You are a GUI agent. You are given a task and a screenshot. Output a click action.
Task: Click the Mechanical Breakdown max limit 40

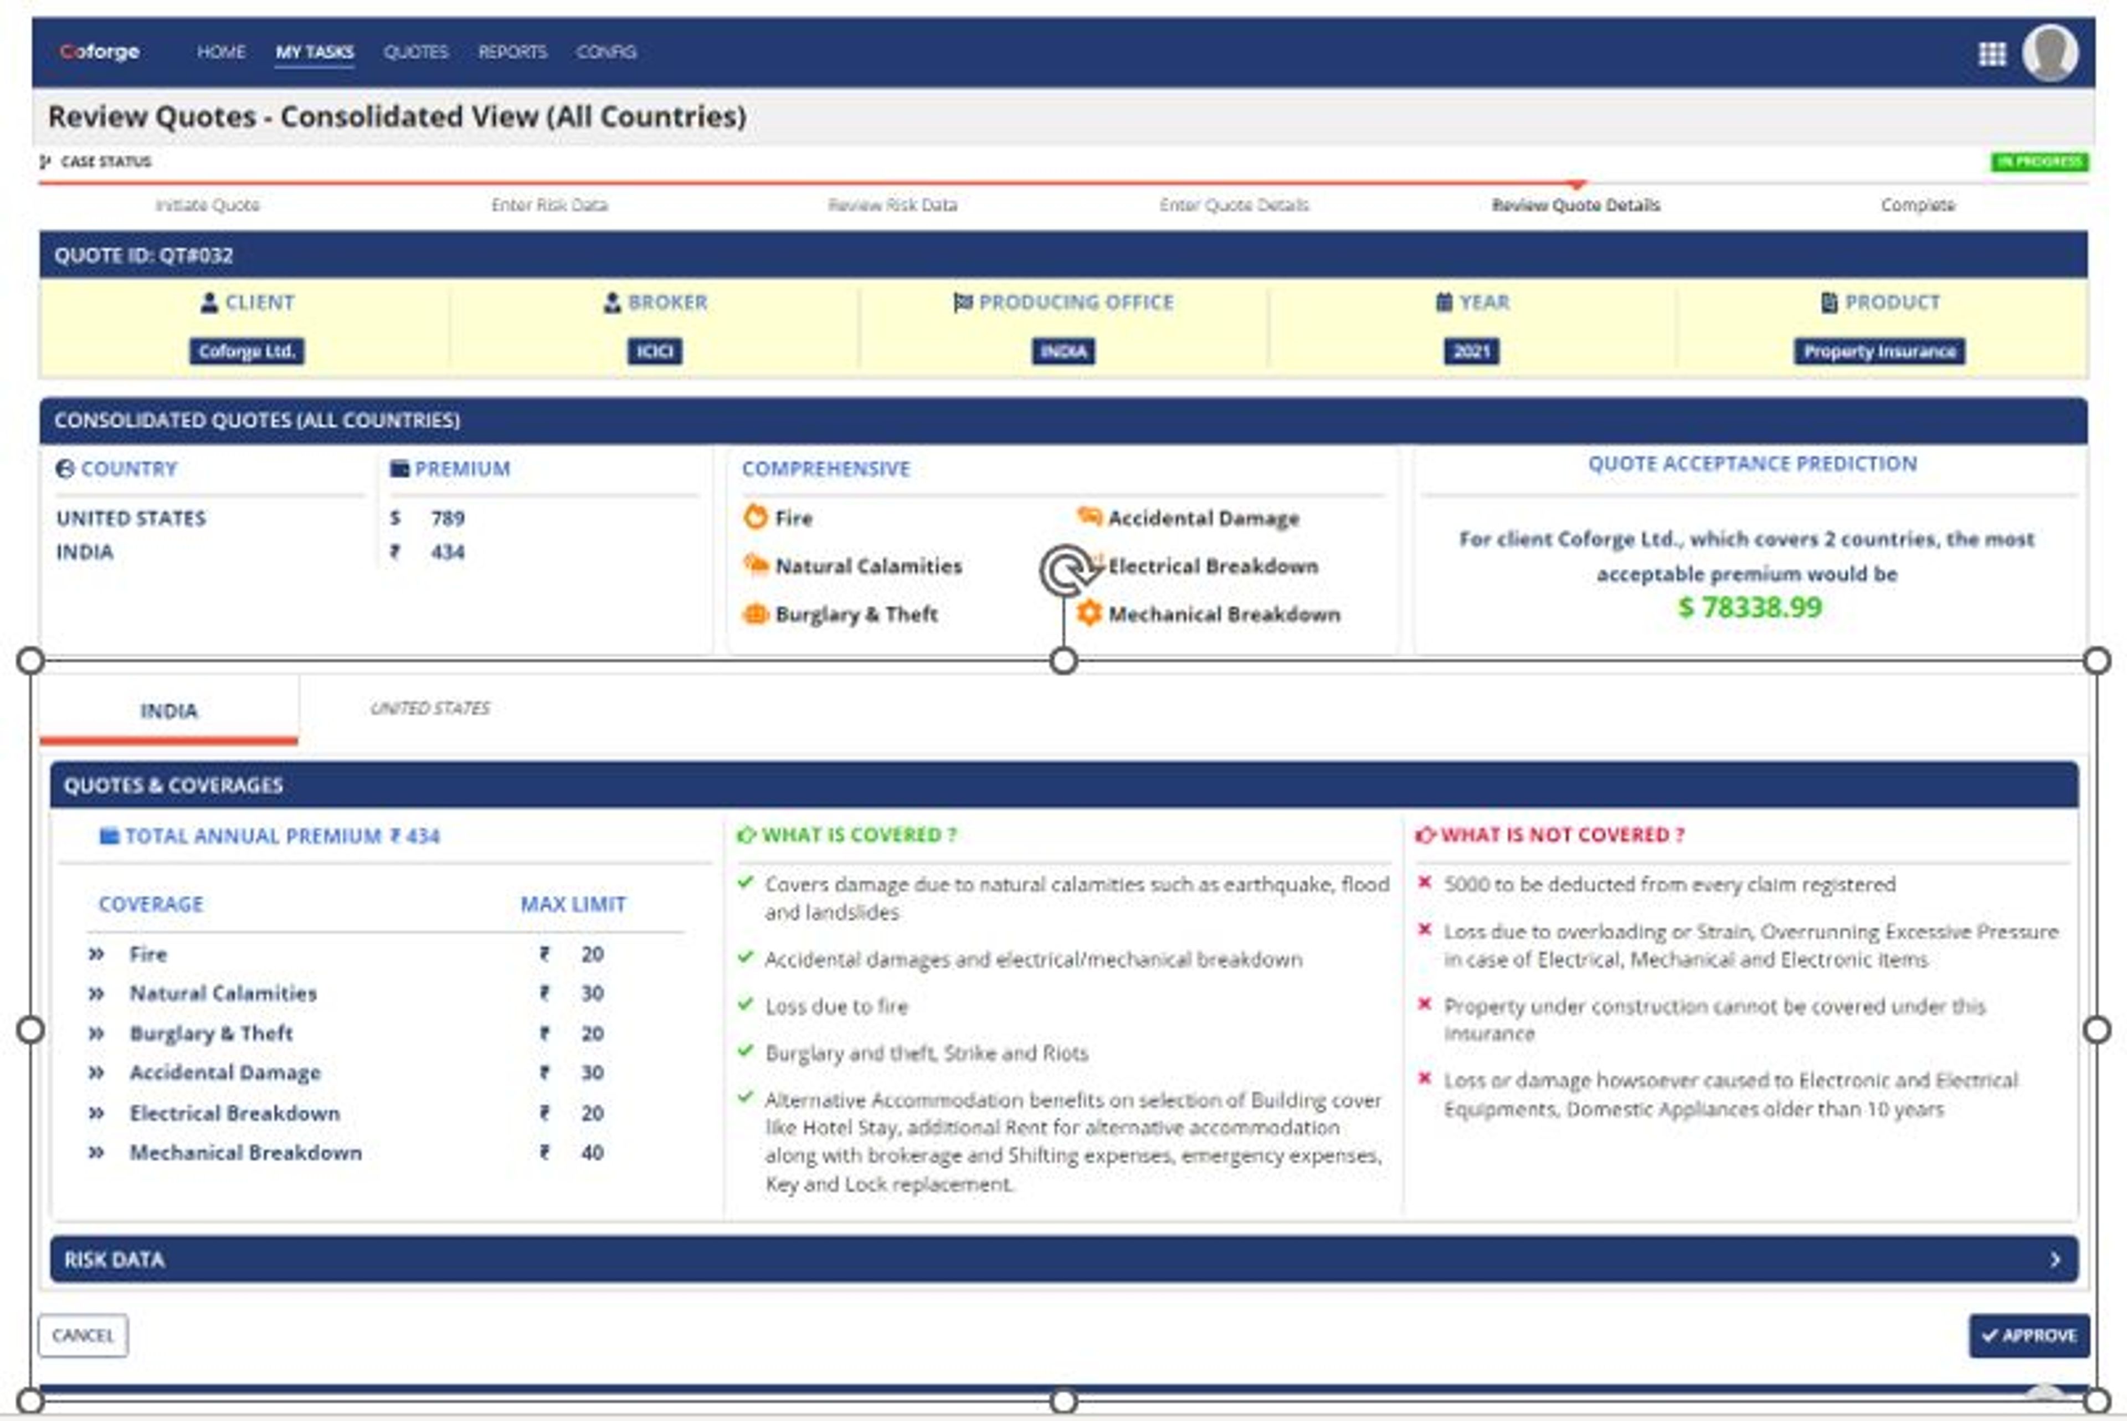coord(593,1153)
